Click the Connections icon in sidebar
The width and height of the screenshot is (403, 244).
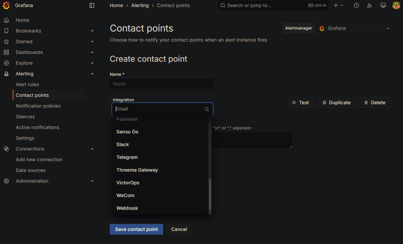click(6, 149)
